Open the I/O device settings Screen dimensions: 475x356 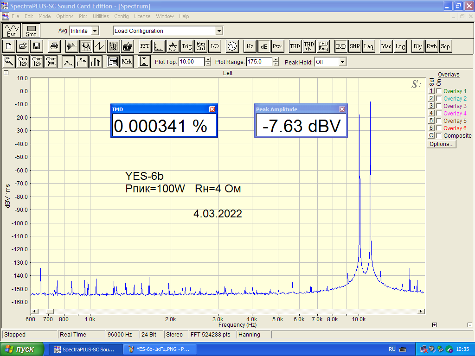214,46
